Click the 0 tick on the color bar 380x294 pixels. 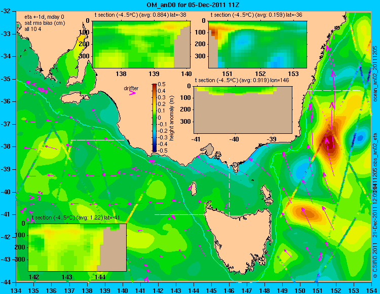159,118
